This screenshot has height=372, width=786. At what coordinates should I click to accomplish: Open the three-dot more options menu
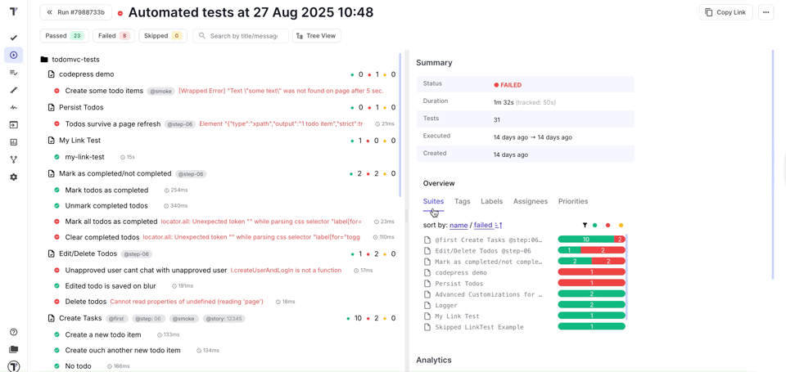(x=766, y=12)
